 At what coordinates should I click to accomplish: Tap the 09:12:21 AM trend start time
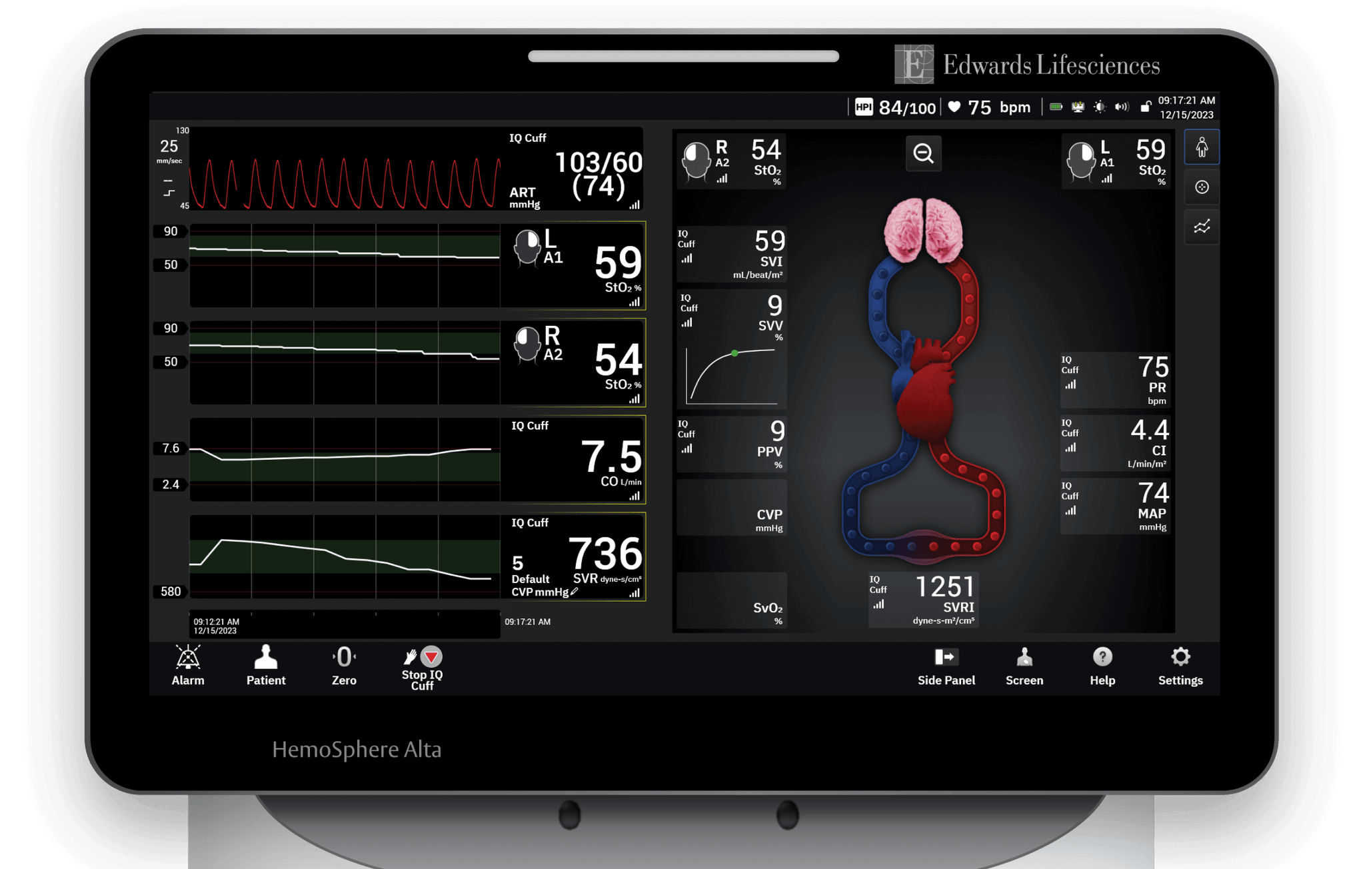pos(216,621)
